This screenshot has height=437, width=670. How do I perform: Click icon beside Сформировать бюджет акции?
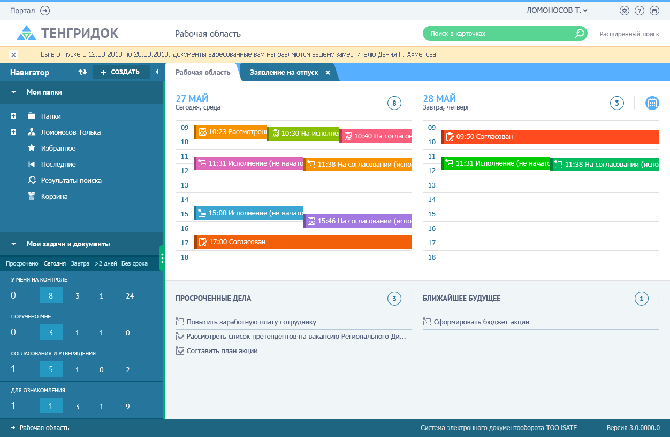[x=427, y=322]
